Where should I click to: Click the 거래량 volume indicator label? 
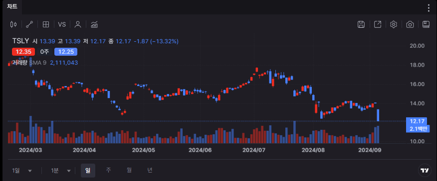tap(19, 63)
